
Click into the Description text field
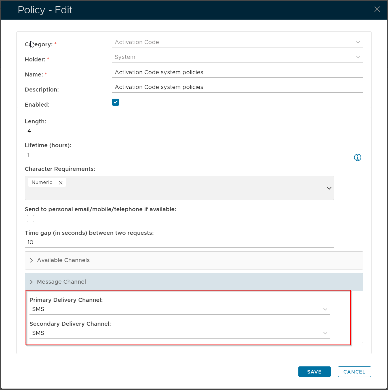click(237, 87)
